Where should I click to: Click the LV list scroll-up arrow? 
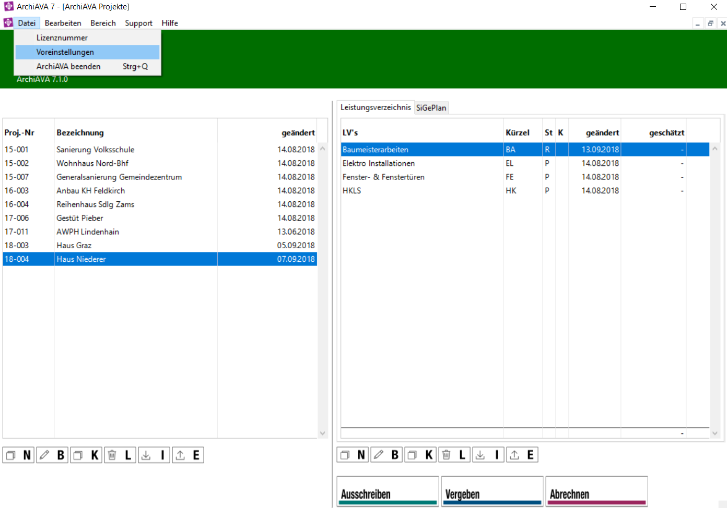(715, 149)
